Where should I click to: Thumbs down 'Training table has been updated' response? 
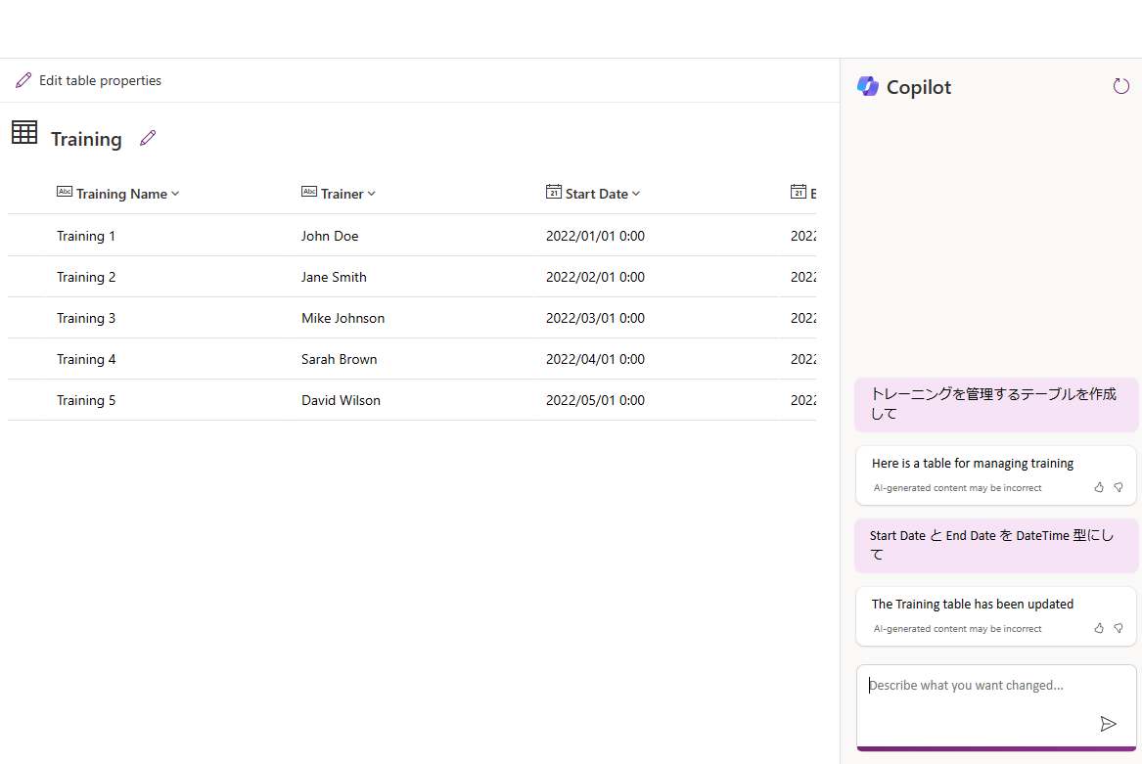[1119, 628]
